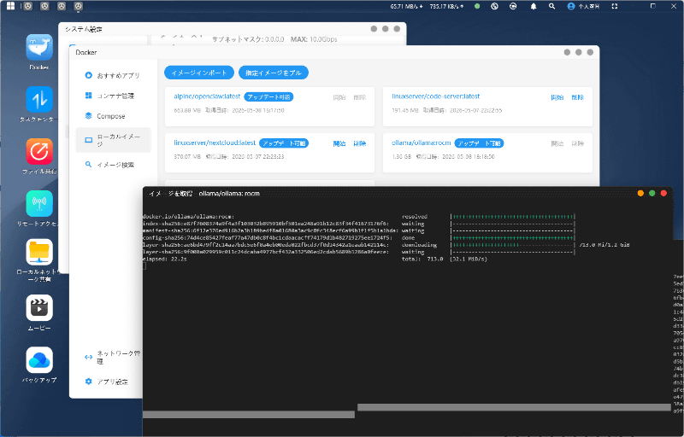Click the start menu grid icon
The height and width of the screenshot is (437, 684).
point(10,6)
